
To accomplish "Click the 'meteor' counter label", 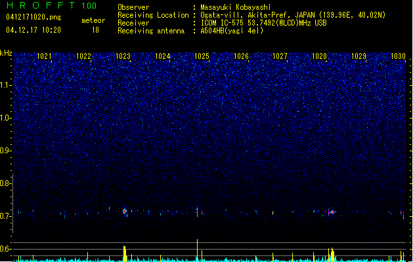I will (x=93, y=20).
